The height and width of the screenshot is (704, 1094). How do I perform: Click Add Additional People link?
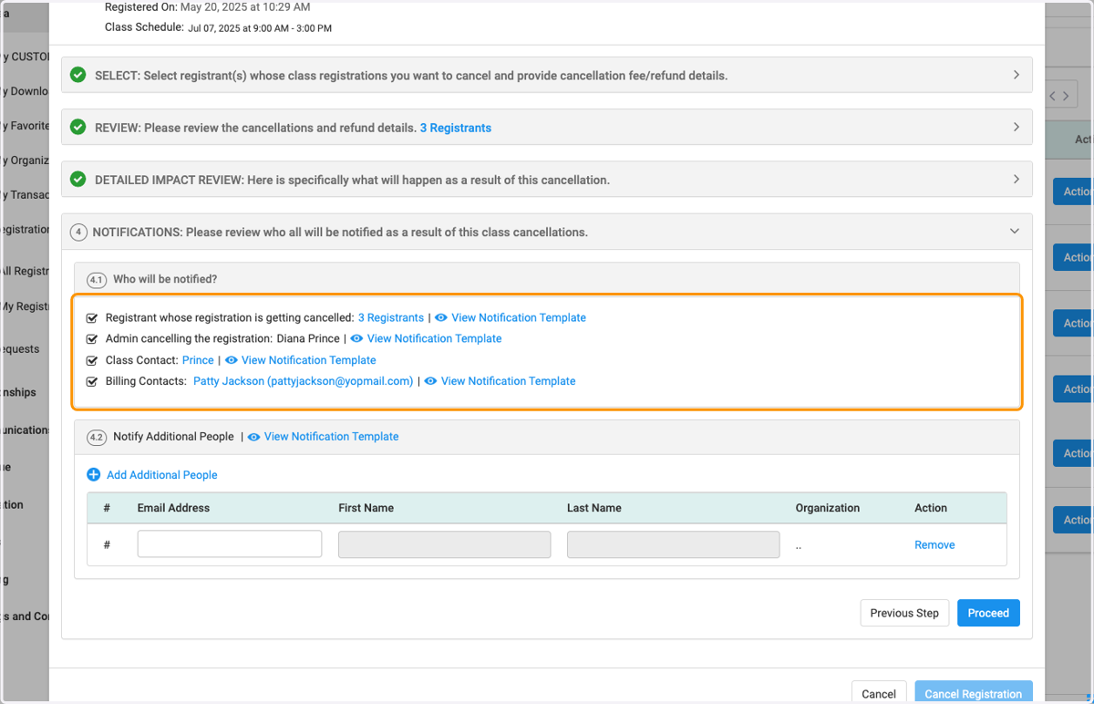(162, 475)
